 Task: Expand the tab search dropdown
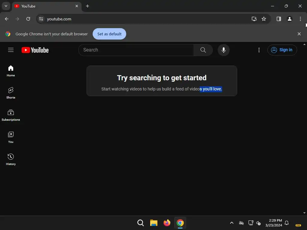6,6
